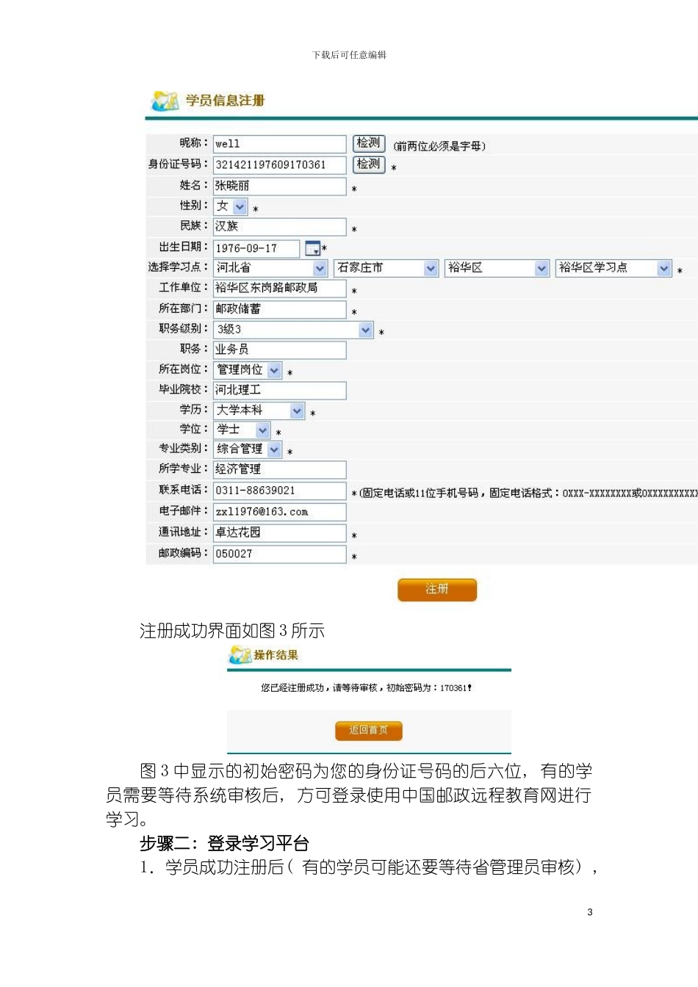Click the 操作结果 title text

(x=276, y=655)
